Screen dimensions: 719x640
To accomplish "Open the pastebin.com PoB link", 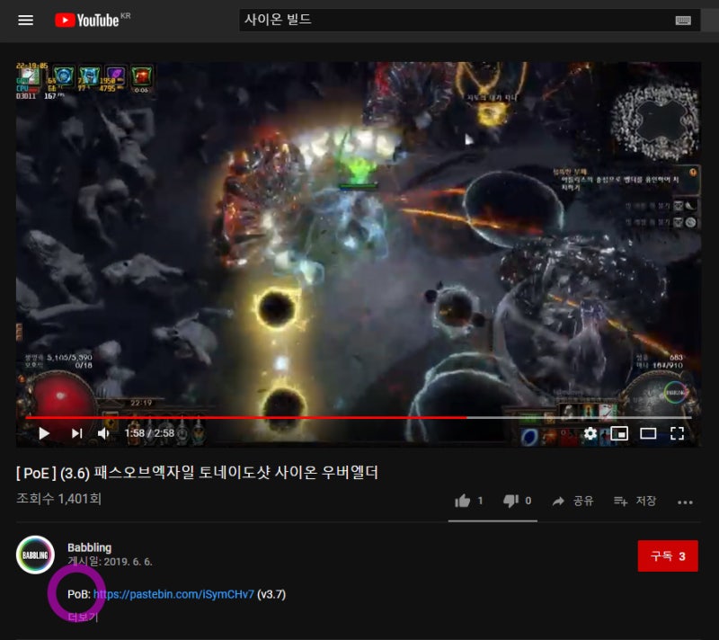I will 173,594.
